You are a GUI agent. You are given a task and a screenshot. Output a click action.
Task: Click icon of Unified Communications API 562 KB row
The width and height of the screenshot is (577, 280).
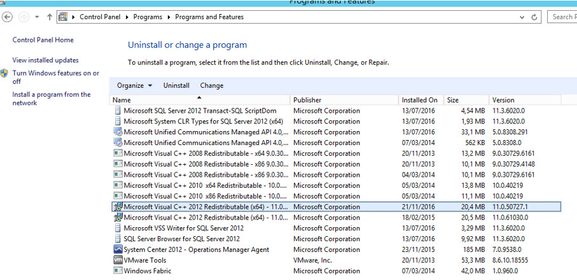118,143
